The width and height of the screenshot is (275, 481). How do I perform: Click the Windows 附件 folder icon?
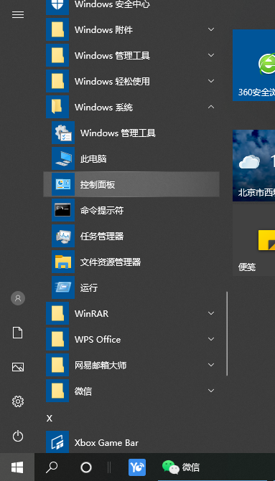click(57, 30)
